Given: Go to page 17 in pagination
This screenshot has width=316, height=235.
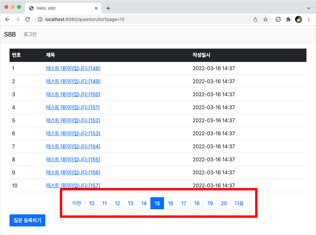Looking at the screenshot, I should click(184, 203).
